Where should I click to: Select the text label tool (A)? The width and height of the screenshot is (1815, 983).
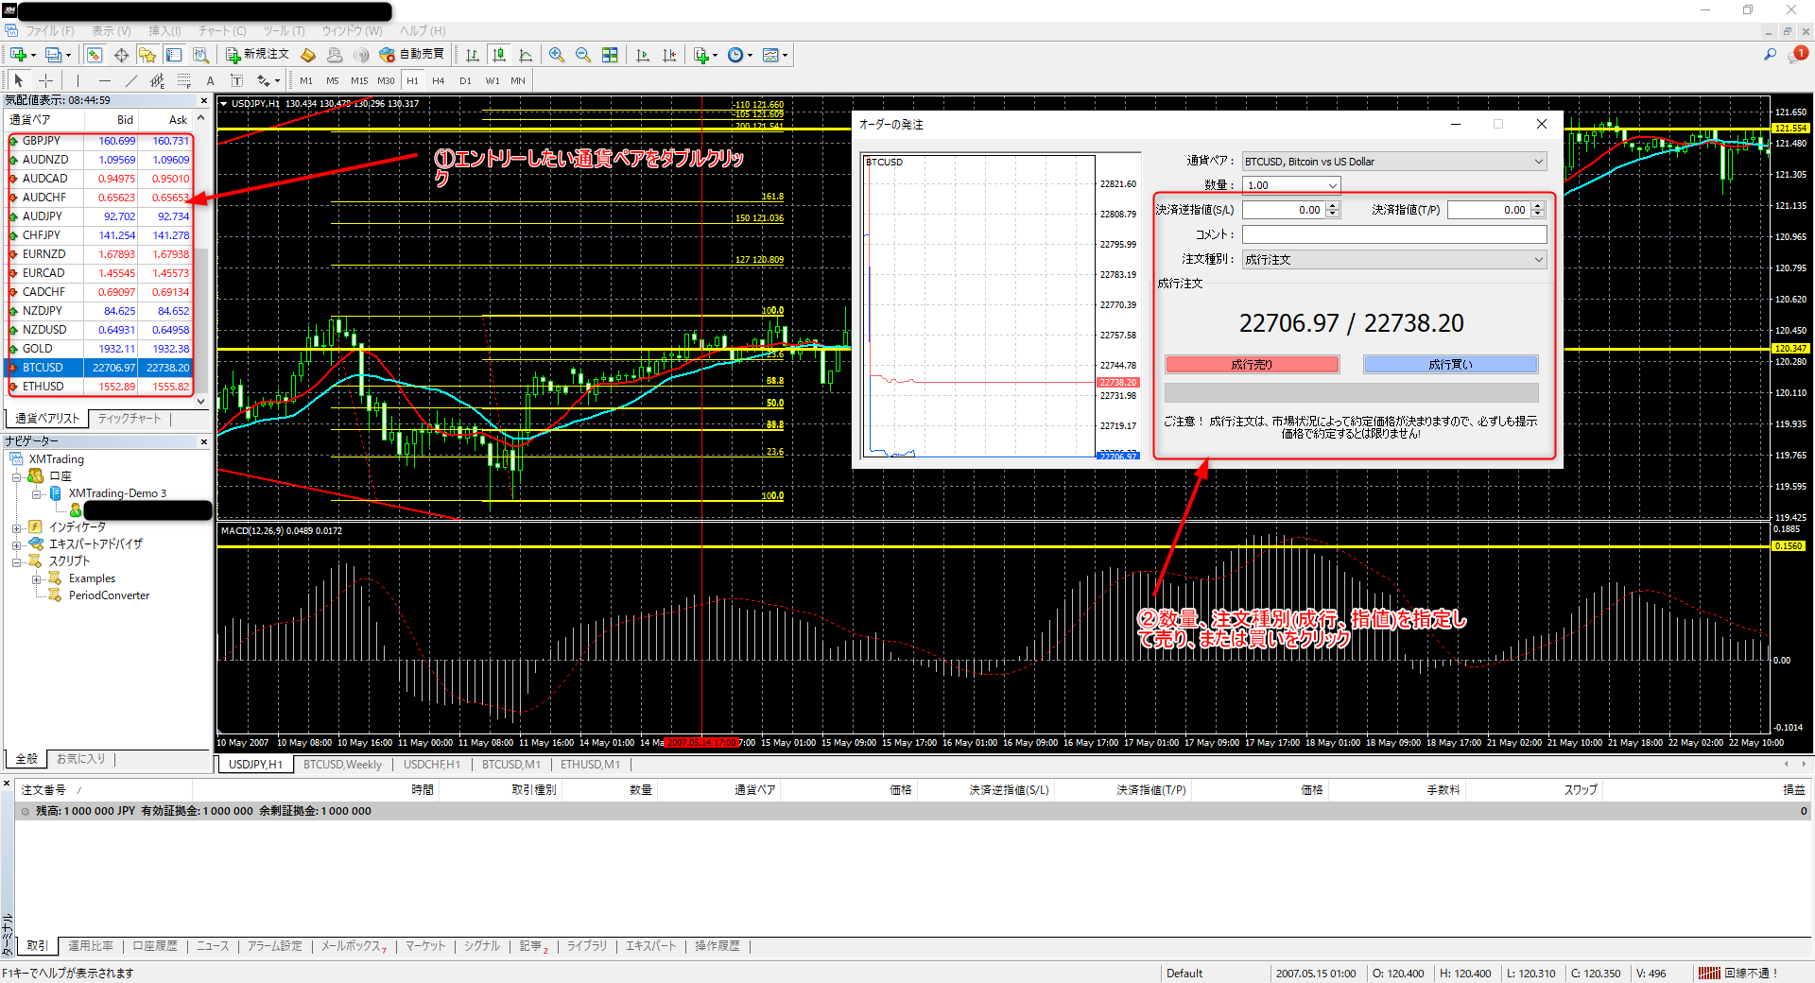(210, 80)
